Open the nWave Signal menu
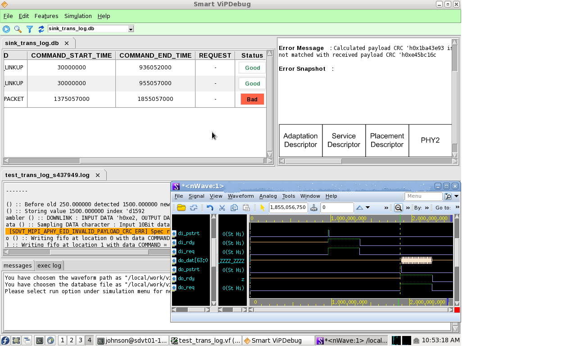 pos(196,196)
